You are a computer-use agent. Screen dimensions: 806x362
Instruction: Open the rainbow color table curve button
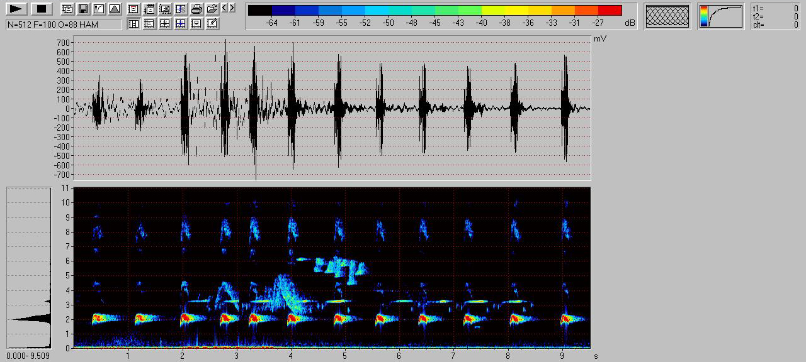720,16
